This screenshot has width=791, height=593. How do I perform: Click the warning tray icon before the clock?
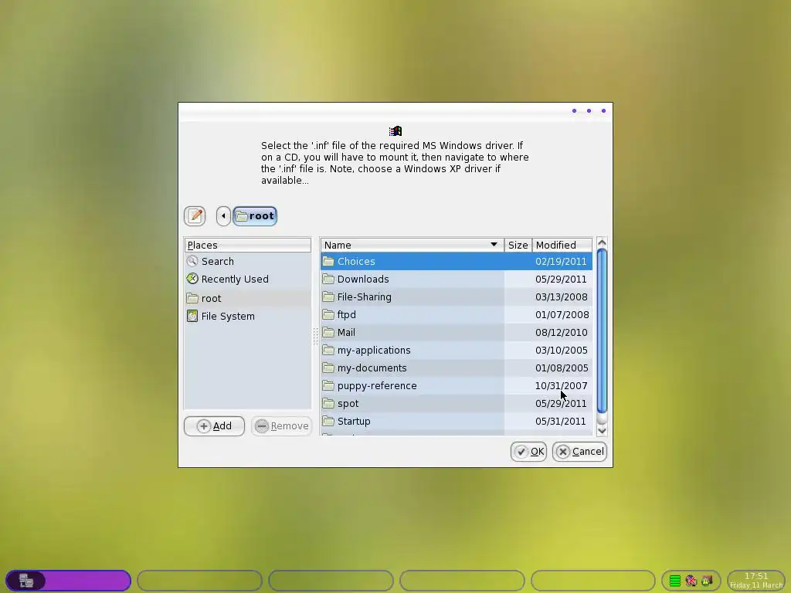point(708,581)
